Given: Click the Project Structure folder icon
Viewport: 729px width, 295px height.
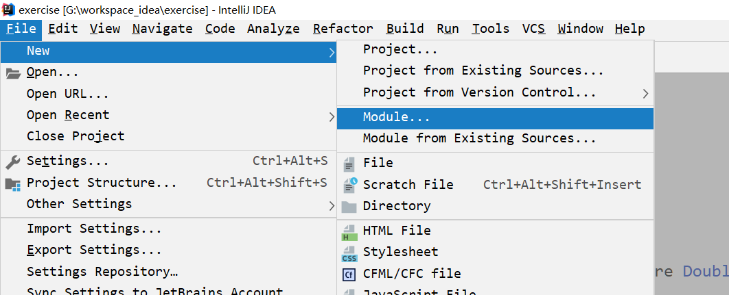Looking at the screenshot, I should point(13,183).
